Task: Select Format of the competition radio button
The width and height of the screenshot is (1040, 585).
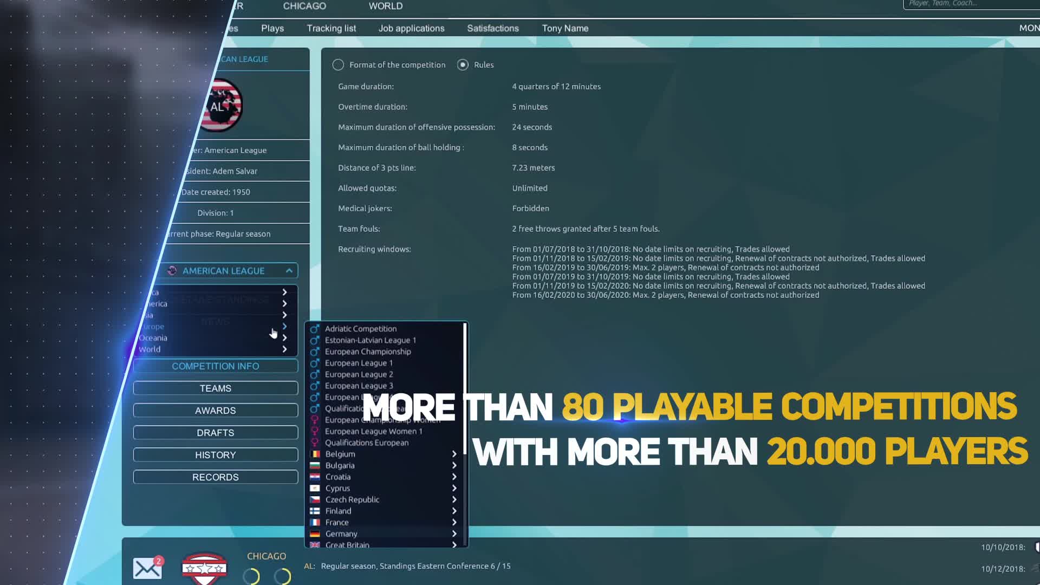Action: point(338,65)
